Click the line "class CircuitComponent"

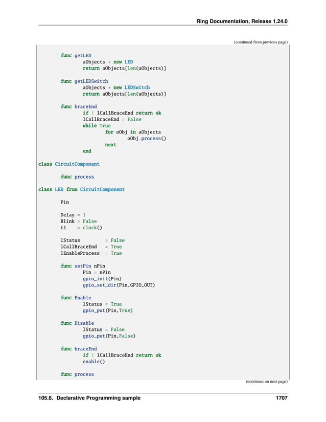point(69,164)
